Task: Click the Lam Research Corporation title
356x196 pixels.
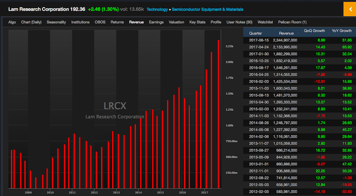Action: tap(38, 9)
